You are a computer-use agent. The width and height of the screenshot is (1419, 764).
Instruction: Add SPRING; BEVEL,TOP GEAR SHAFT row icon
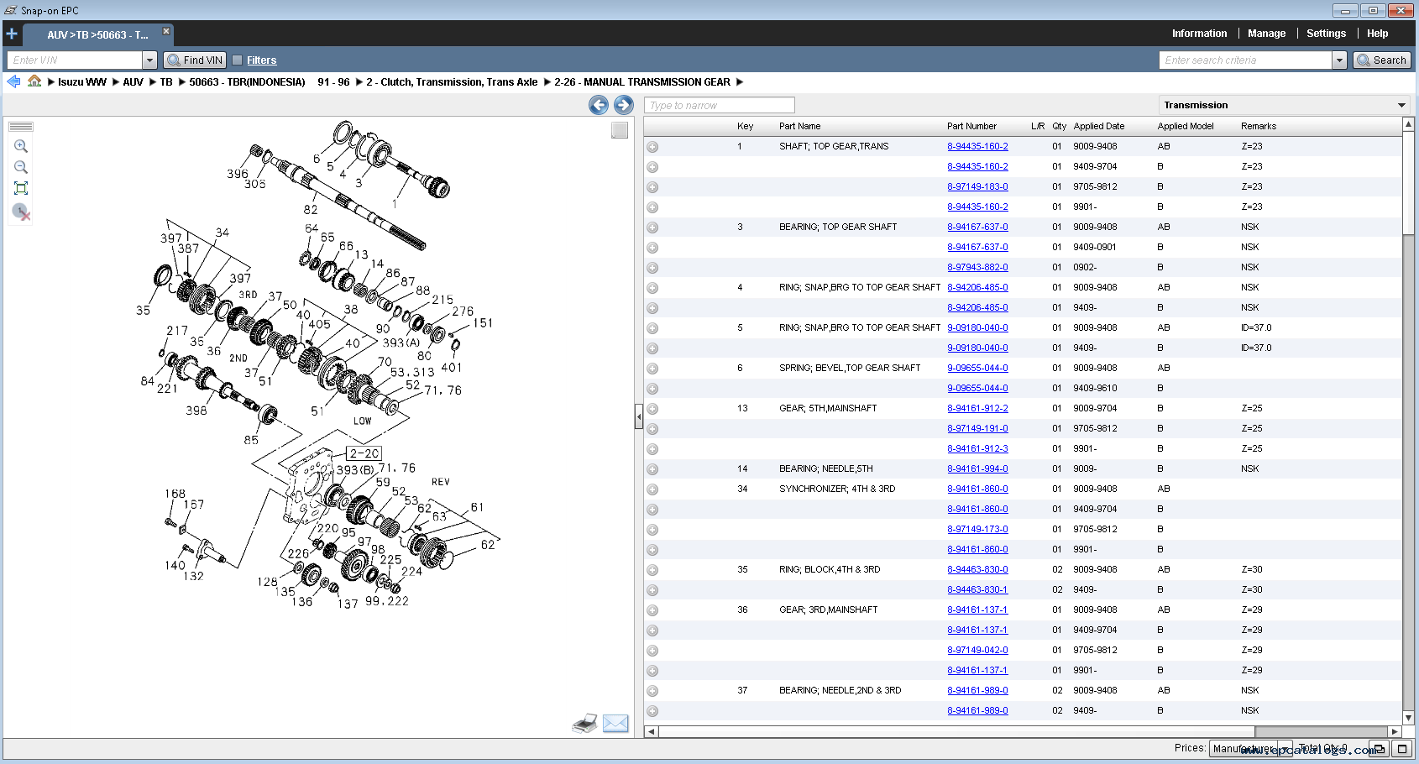coord(652,369)
